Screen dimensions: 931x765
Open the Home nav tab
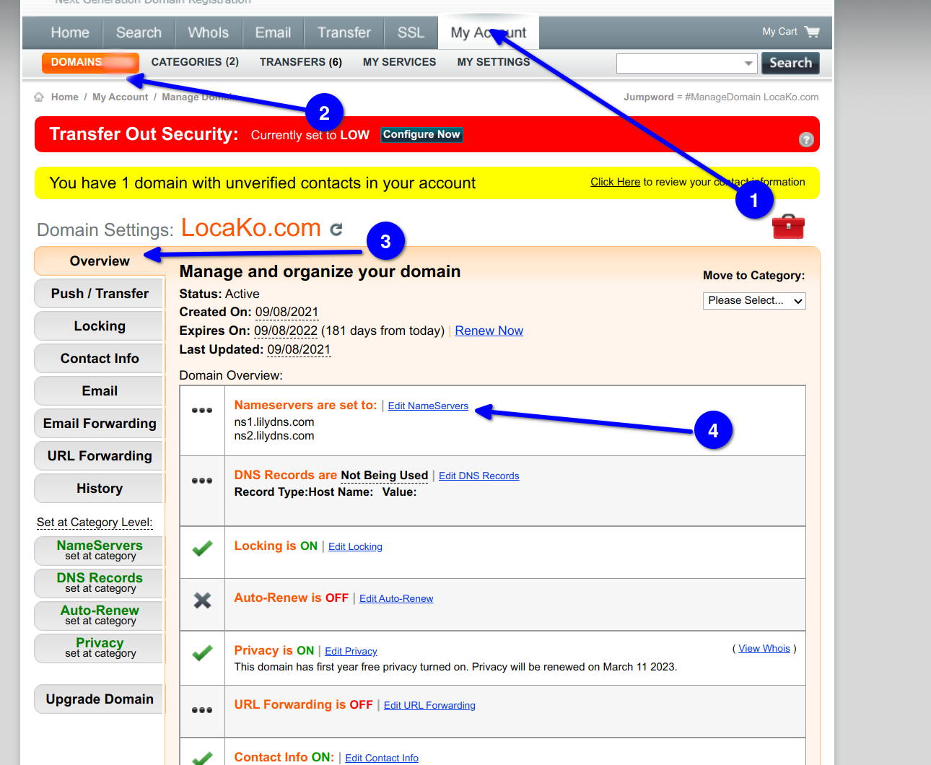70,32
